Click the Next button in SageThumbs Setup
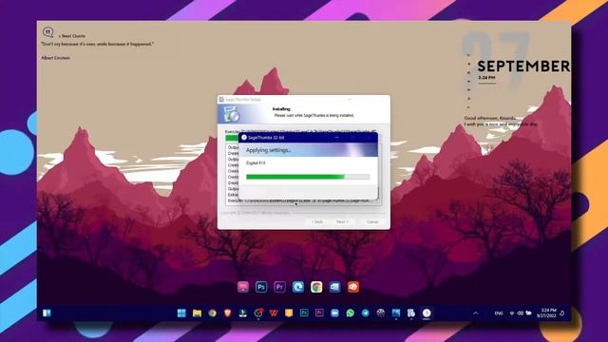This screenshot has width=608, height=342. (x=342, y=221)
